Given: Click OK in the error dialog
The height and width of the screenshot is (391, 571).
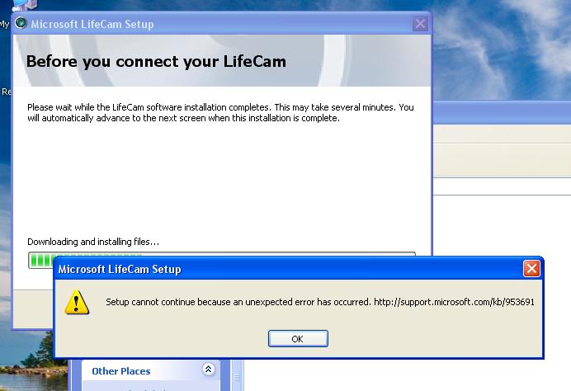Looking at the screenshot, I should coord(298,338).
